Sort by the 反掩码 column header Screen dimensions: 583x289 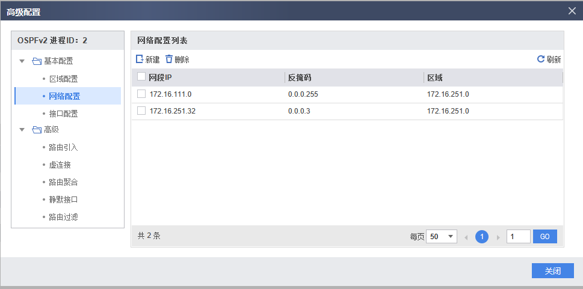(x=300, y=78)
